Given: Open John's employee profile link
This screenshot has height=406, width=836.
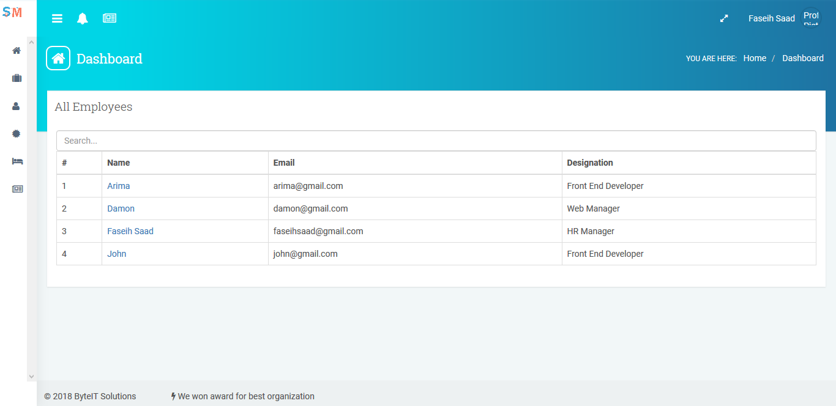Looking at the screenshot, I should 117,254.
